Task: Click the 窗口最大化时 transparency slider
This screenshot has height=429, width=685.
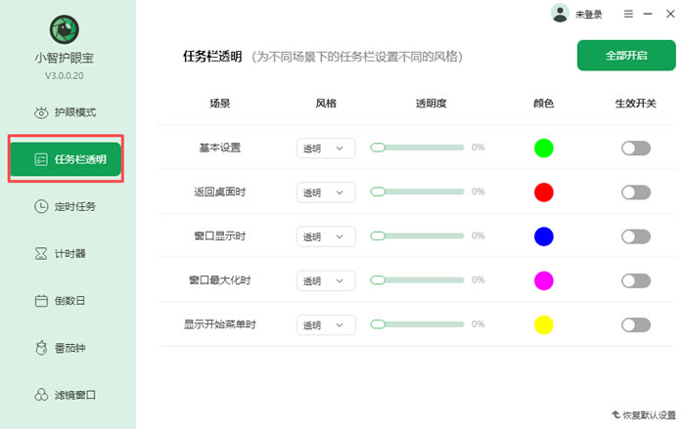Action: tap(418, 280)
